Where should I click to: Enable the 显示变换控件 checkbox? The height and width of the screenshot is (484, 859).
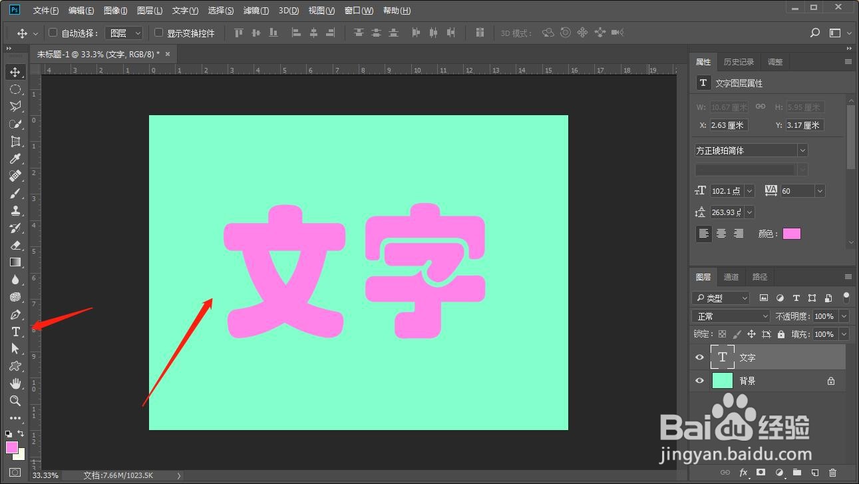[158, 33]
